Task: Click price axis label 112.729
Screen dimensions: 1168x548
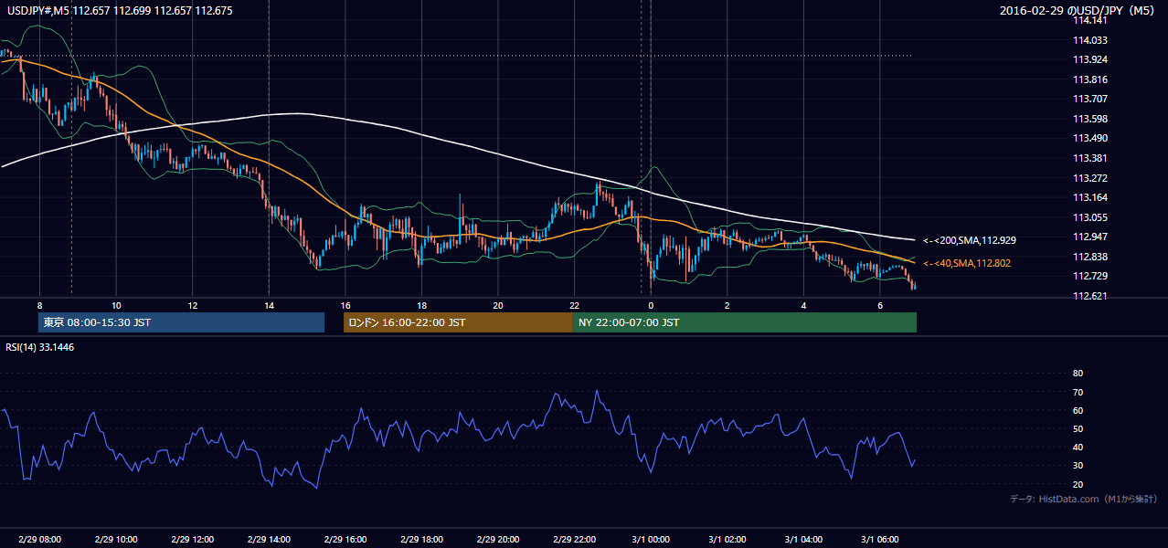Action: (1089, 276)
